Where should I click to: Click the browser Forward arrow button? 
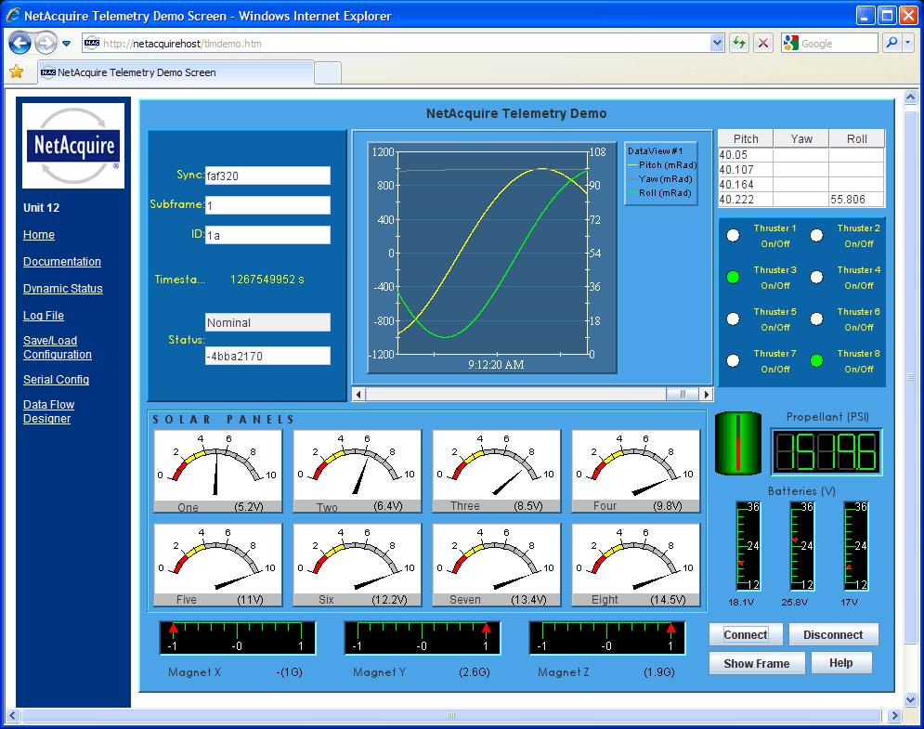(x=46, y=43)
